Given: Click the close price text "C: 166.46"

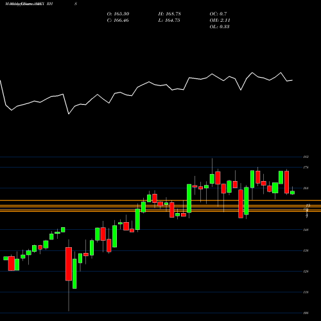Looking at the screenshot, I should (x=118, y=21).
